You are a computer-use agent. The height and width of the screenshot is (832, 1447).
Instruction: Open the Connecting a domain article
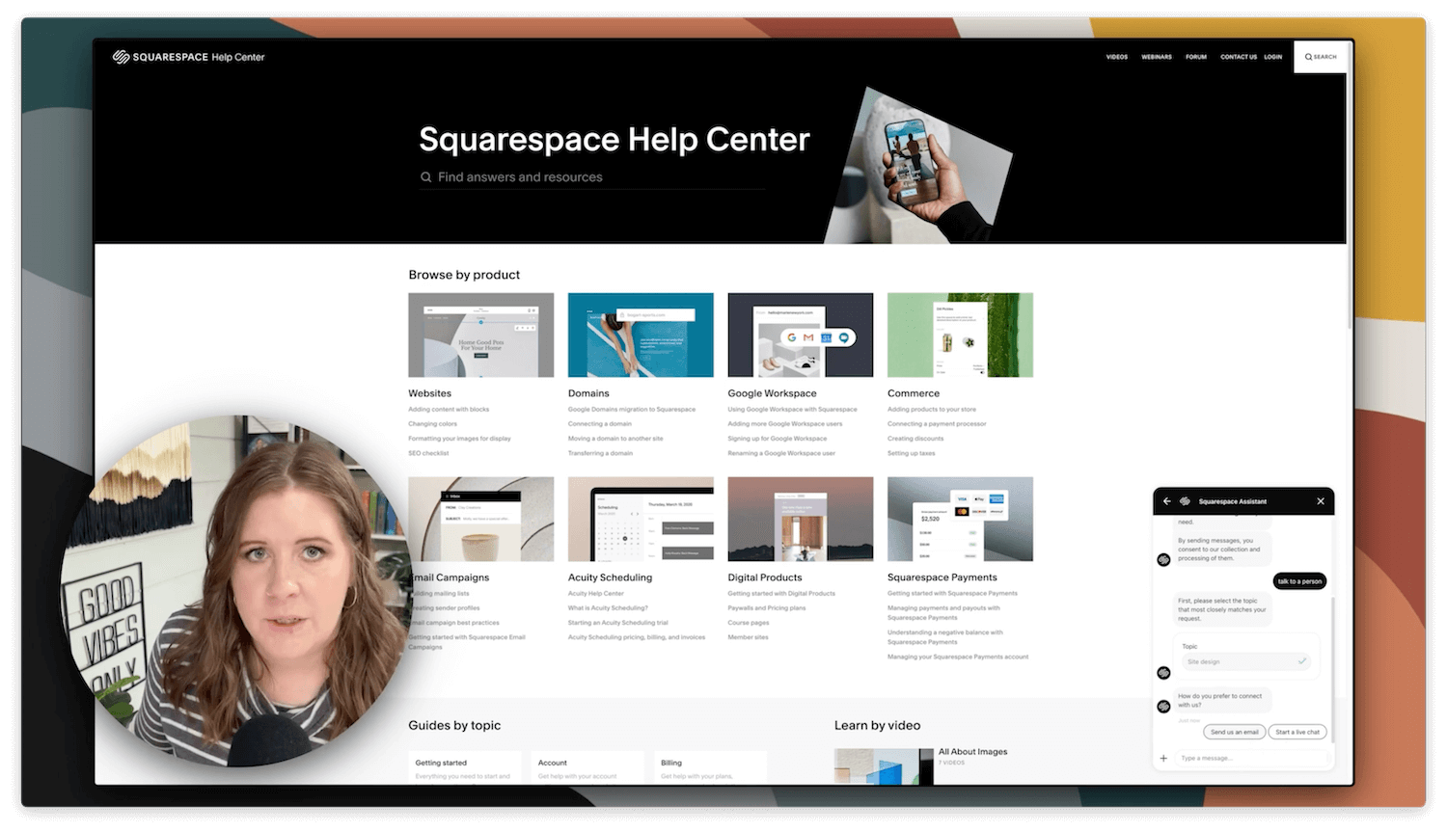tap(600, 424)
